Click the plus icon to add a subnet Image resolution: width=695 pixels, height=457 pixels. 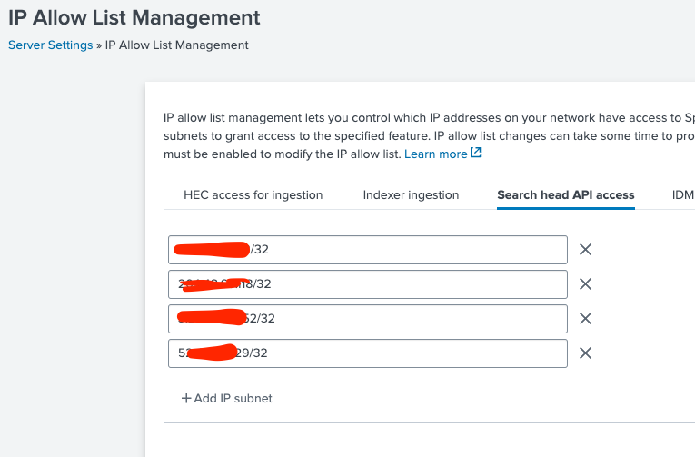coord(186,398)
